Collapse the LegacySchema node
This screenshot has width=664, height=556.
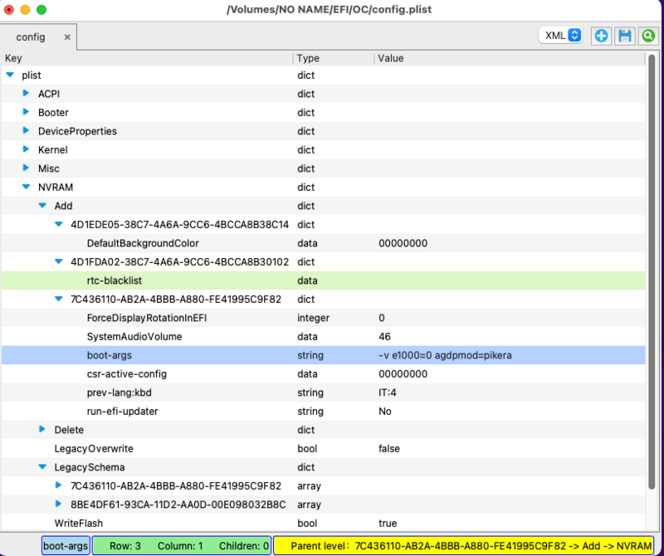pyautogui.click(x=42, y=467)
